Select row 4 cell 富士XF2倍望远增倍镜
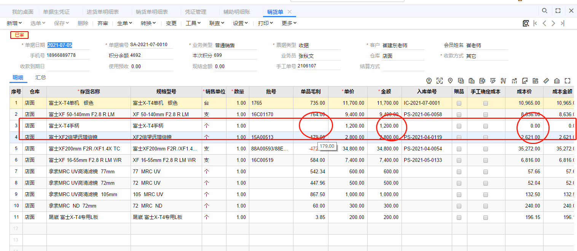 pos(89,137)
